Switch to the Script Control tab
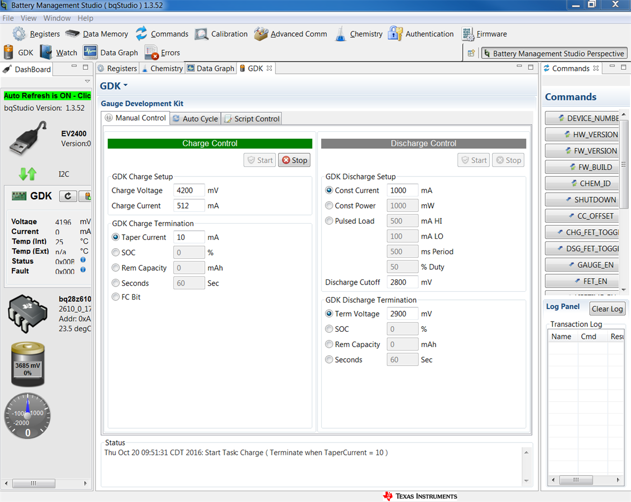Screen dimensions: 631x502 (x=251, y=118)
